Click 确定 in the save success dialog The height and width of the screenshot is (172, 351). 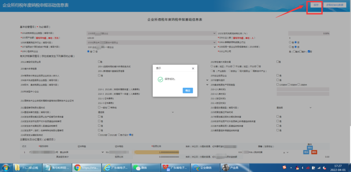tap(188, 90)
